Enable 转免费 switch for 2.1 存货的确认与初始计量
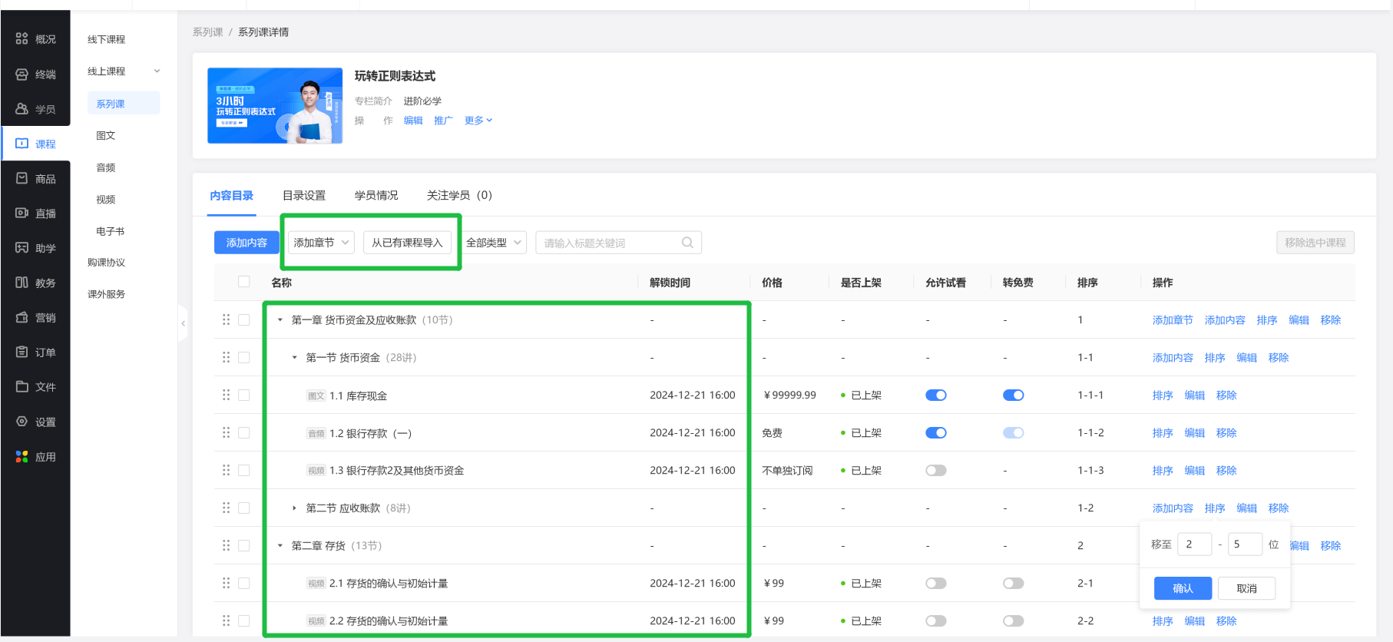 pos(1013,584)
